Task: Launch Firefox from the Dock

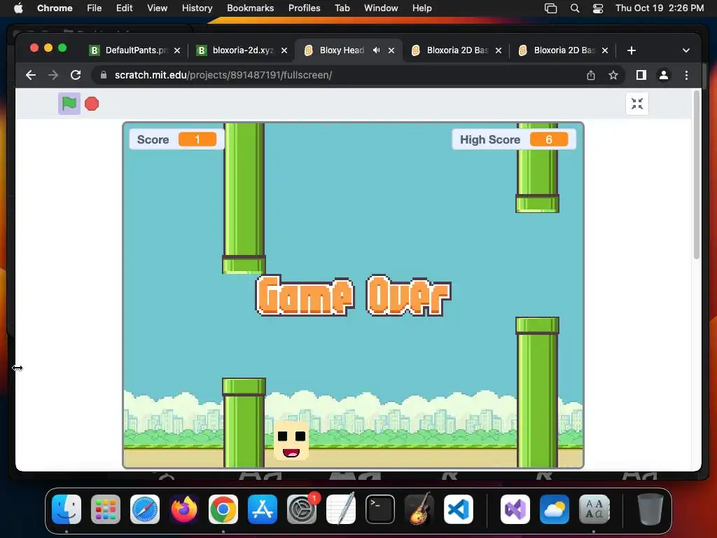Action: pos(184,509)
